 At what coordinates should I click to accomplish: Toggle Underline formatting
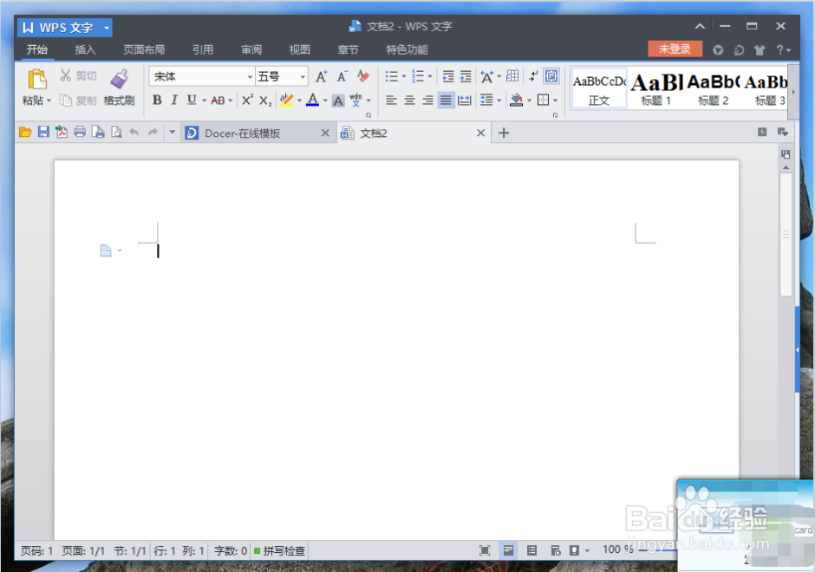192,100
